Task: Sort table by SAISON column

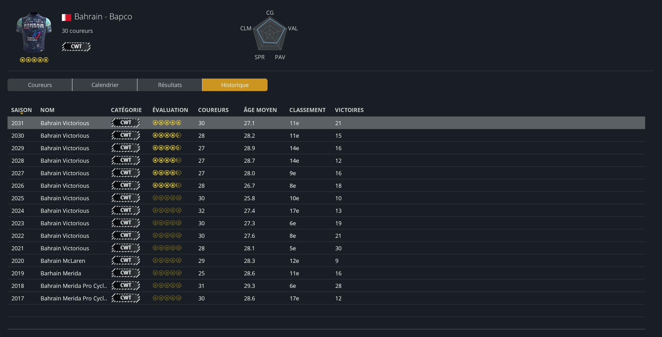Action: coord(21,110)
